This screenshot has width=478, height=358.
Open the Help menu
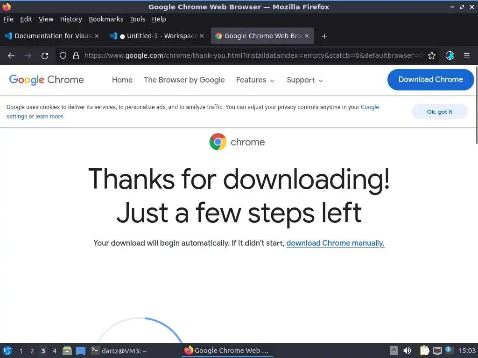159,19
